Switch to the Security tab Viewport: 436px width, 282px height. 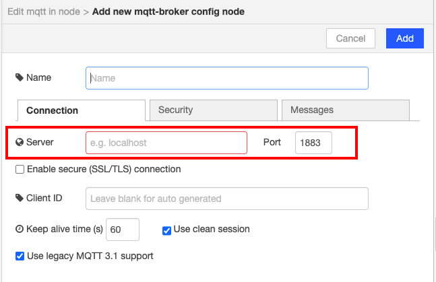tap(213, 110)
